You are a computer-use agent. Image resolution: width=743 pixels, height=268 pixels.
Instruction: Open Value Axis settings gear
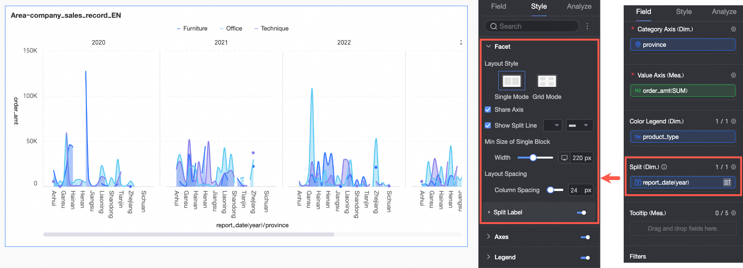coord(734,75)
